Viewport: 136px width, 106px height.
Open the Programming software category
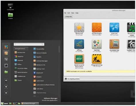tap(97, 60)
